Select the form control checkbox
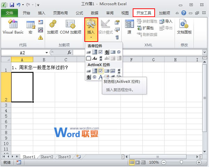 [101, 52]
